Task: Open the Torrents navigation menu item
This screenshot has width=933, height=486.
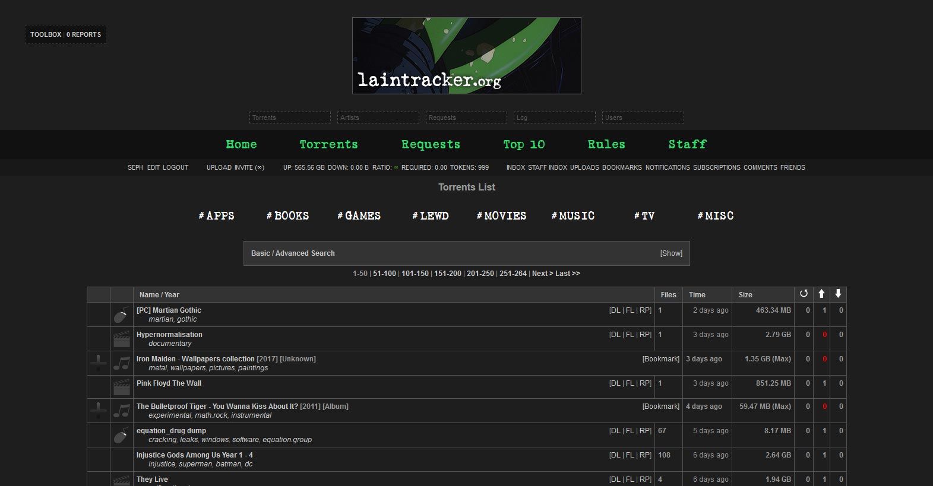Action: point(328,145)
